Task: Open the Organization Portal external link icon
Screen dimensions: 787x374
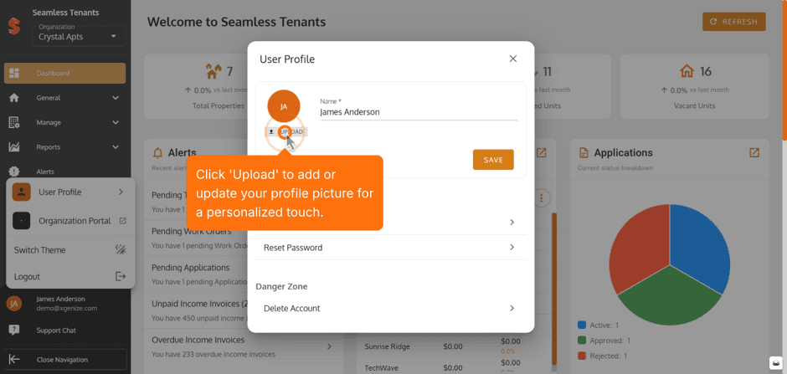Action: [123, 221]
